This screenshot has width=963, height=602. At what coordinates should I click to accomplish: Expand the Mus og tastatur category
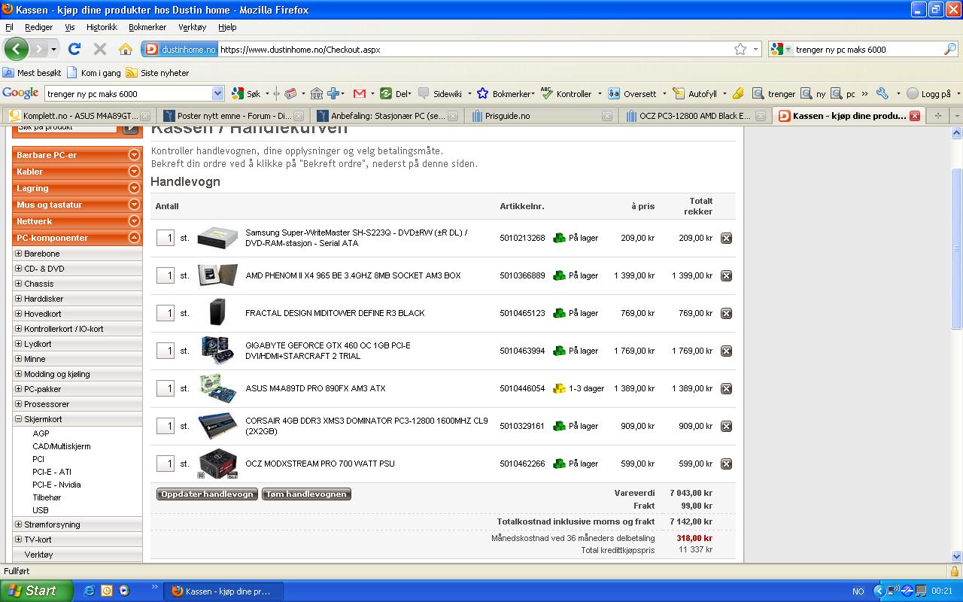134,205
